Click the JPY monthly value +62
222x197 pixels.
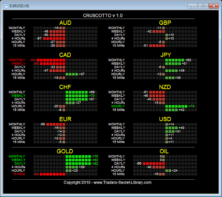(x=188, y=60)
